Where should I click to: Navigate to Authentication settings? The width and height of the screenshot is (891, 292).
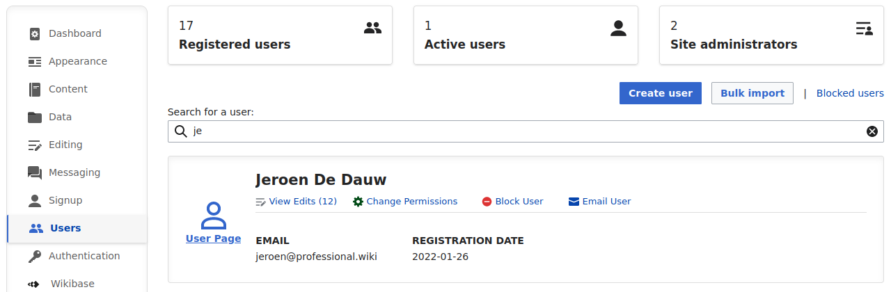[84, 256]
